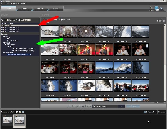Select the blue computer project database icon
This screenshot has height=129, width=167.
(157, 8)
